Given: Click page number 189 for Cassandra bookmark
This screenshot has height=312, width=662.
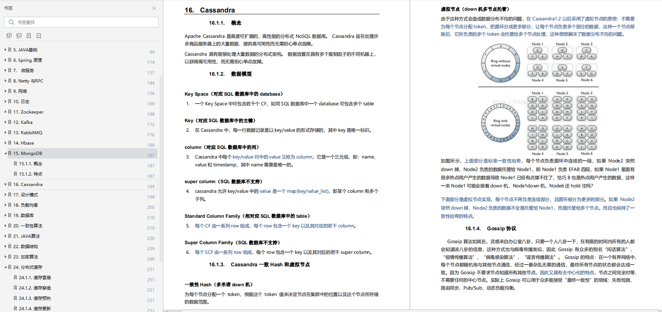Looking at the screenshot, I should [x=151, y=187].
